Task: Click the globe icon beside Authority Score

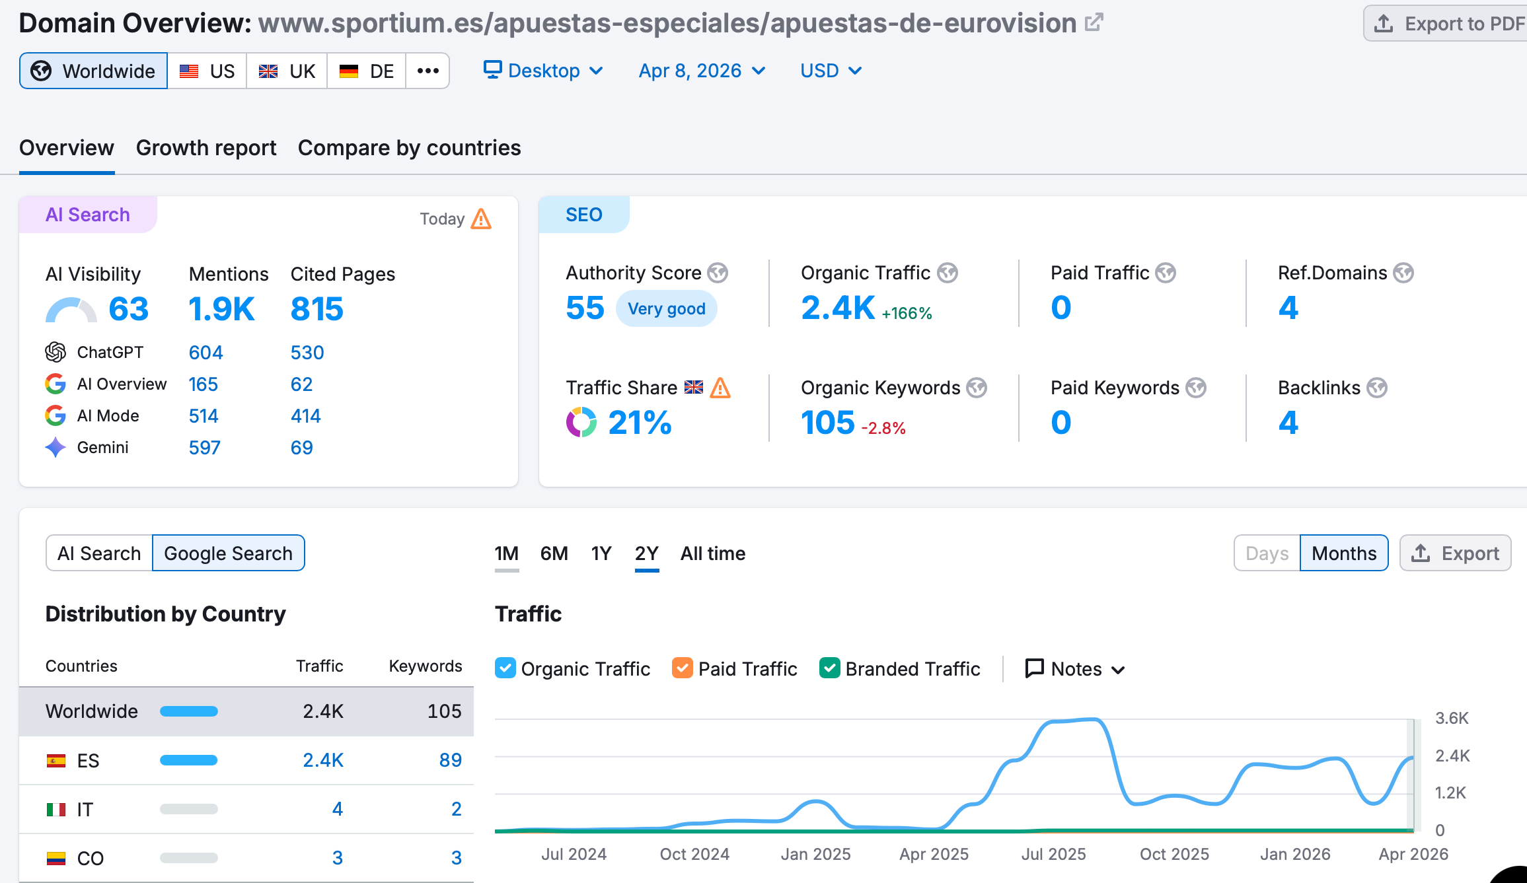Action: click(718, 273)
